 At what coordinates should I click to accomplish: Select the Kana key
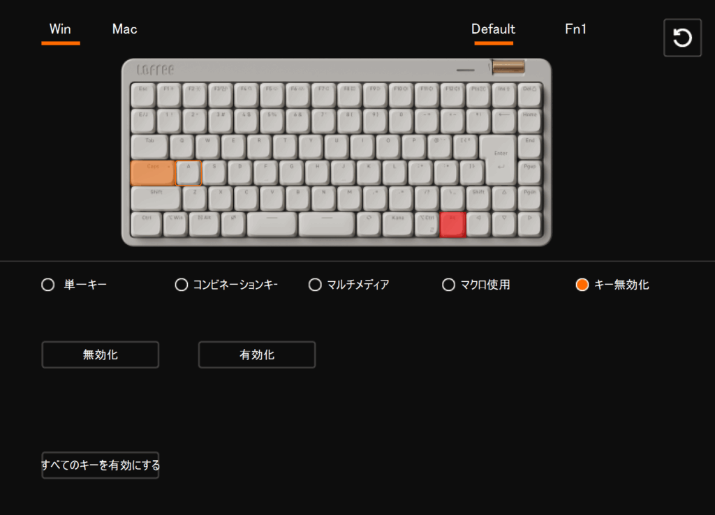(x=397, y=225)
